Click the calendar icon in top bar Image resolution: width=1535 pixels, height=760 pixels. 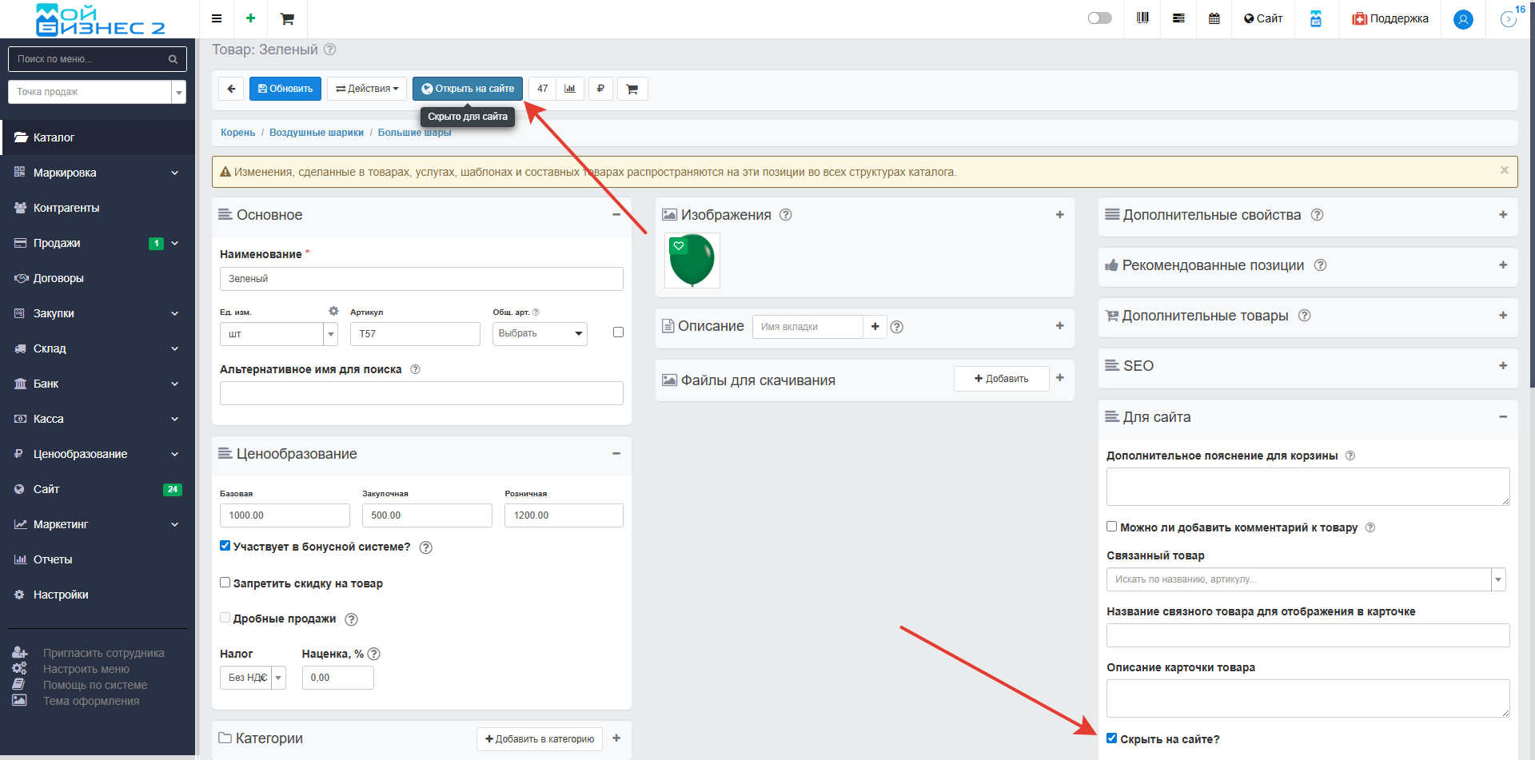point(1214,18)
